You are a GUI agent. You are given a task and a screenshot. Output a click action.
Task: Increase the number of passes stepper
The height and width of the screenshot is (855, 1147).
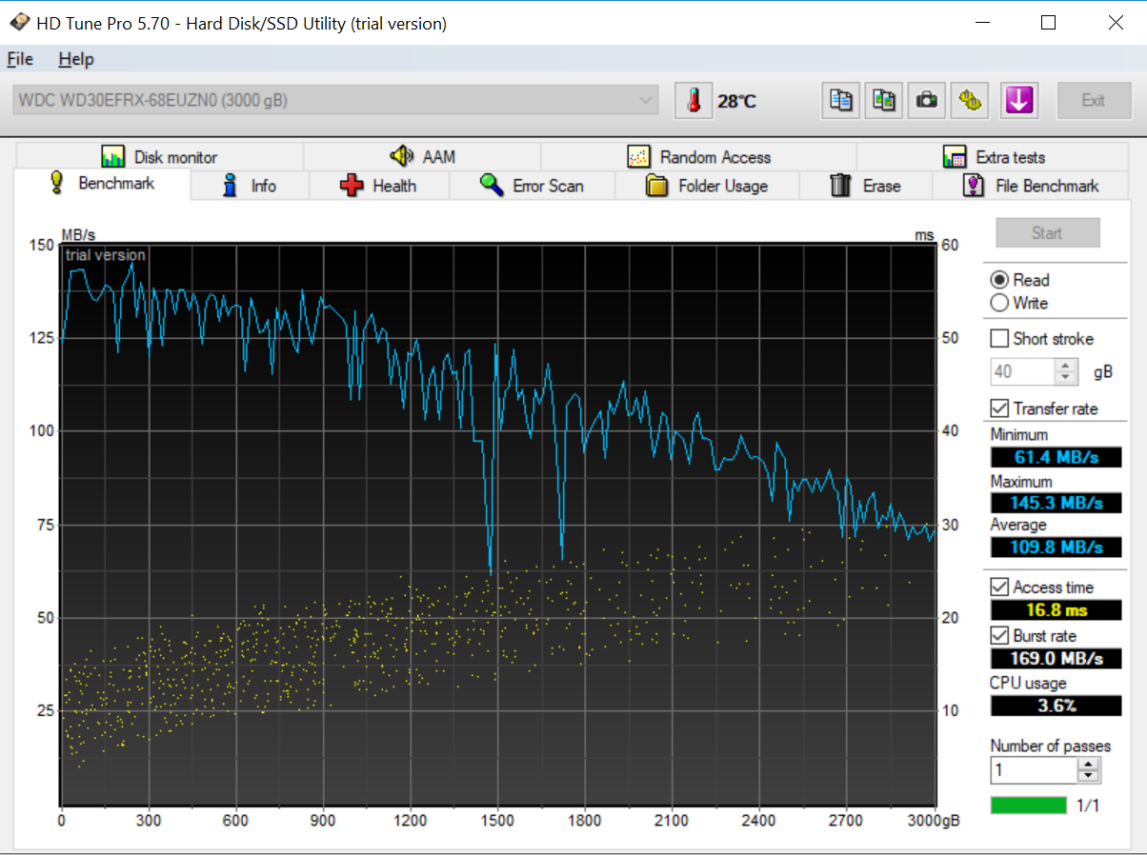click(1090, 764)
